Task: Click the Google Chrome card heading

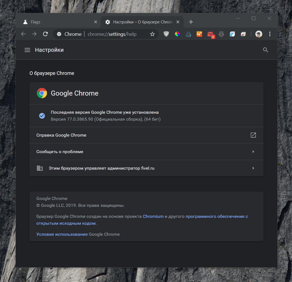Action: pos(74,93)
